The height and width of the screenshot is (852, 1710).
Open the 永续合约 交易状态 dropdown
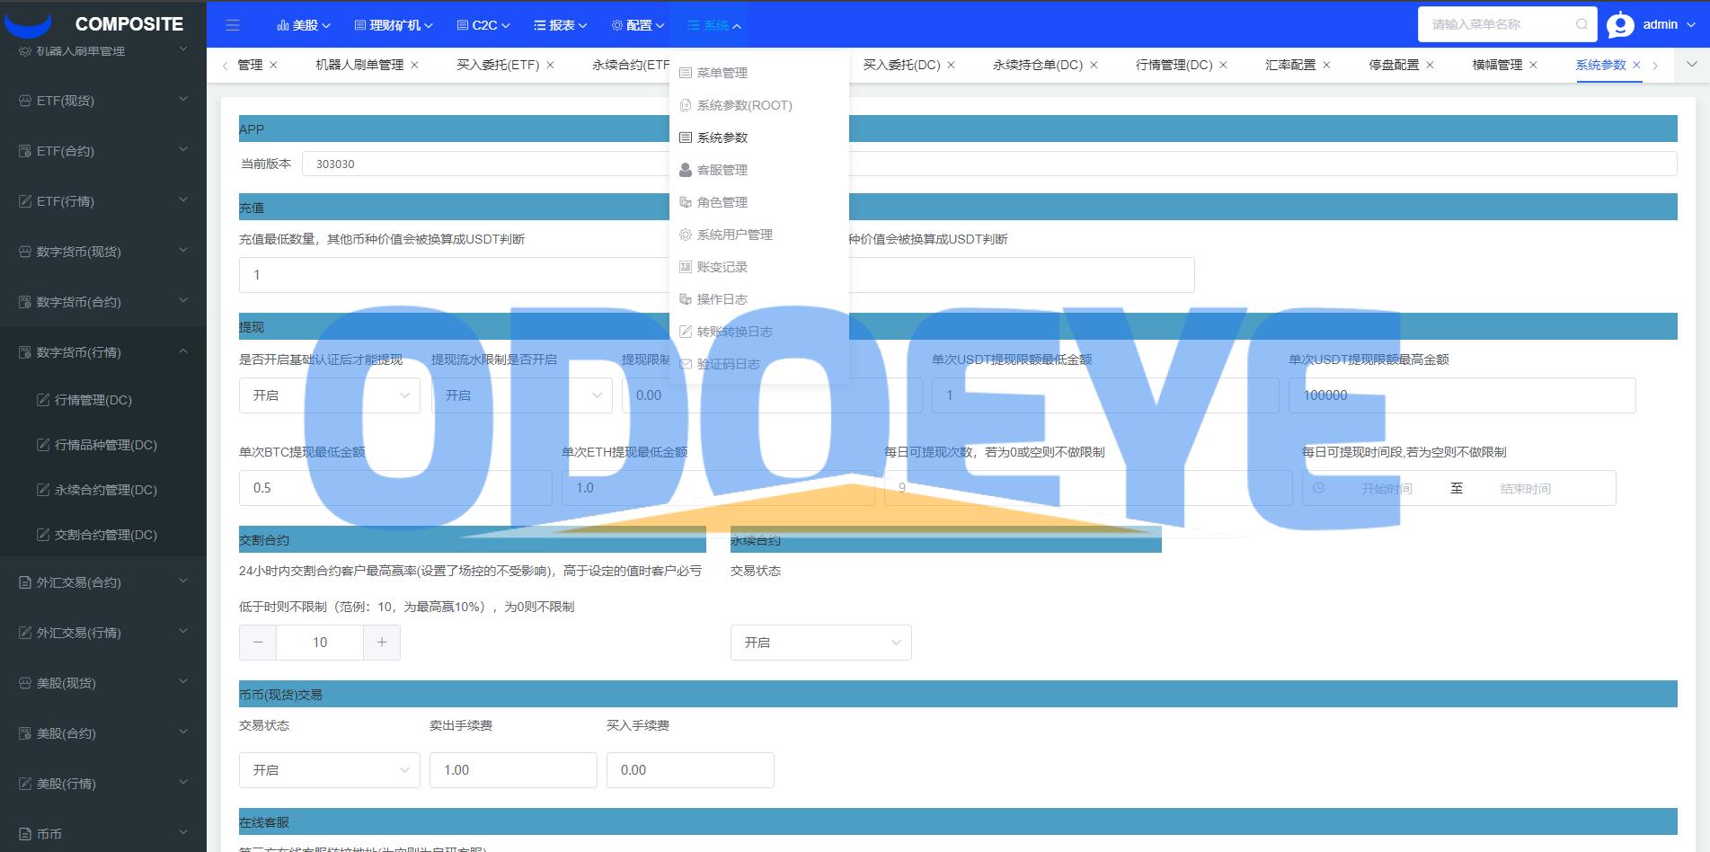(821, 643)
